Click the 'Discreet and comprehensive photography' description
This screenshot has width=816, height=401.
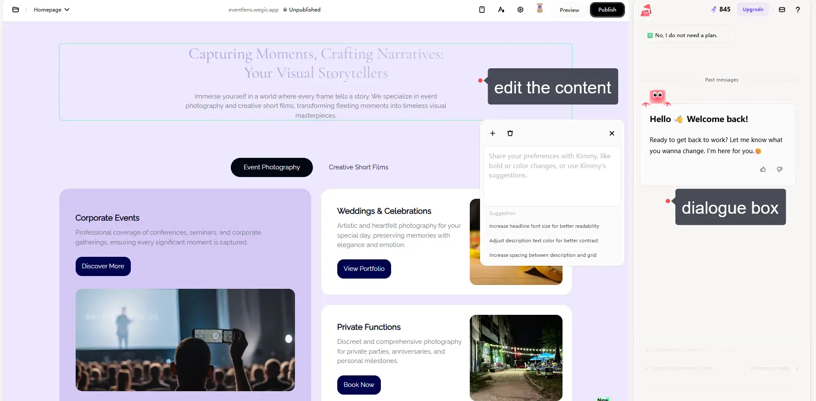tap(399, 351)
